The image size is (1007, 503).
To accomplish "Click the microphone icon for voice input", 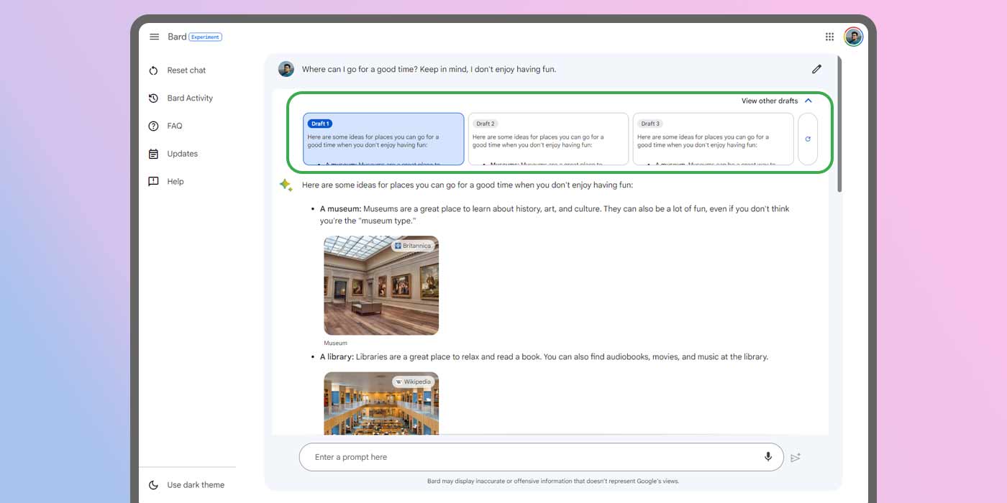I will (x=767, y=457).
